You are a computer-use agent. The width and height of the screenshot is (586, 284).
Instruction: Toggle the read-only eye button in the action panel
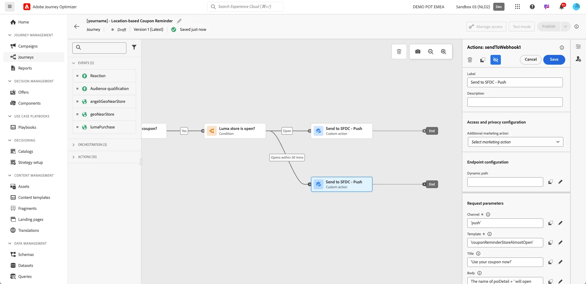(496, 60)
